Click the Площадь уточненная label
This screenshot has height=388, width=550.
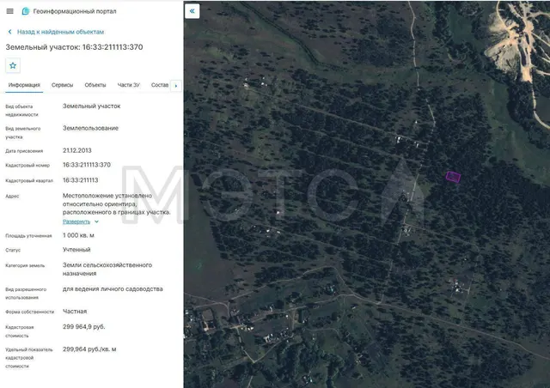coord(28,236)
